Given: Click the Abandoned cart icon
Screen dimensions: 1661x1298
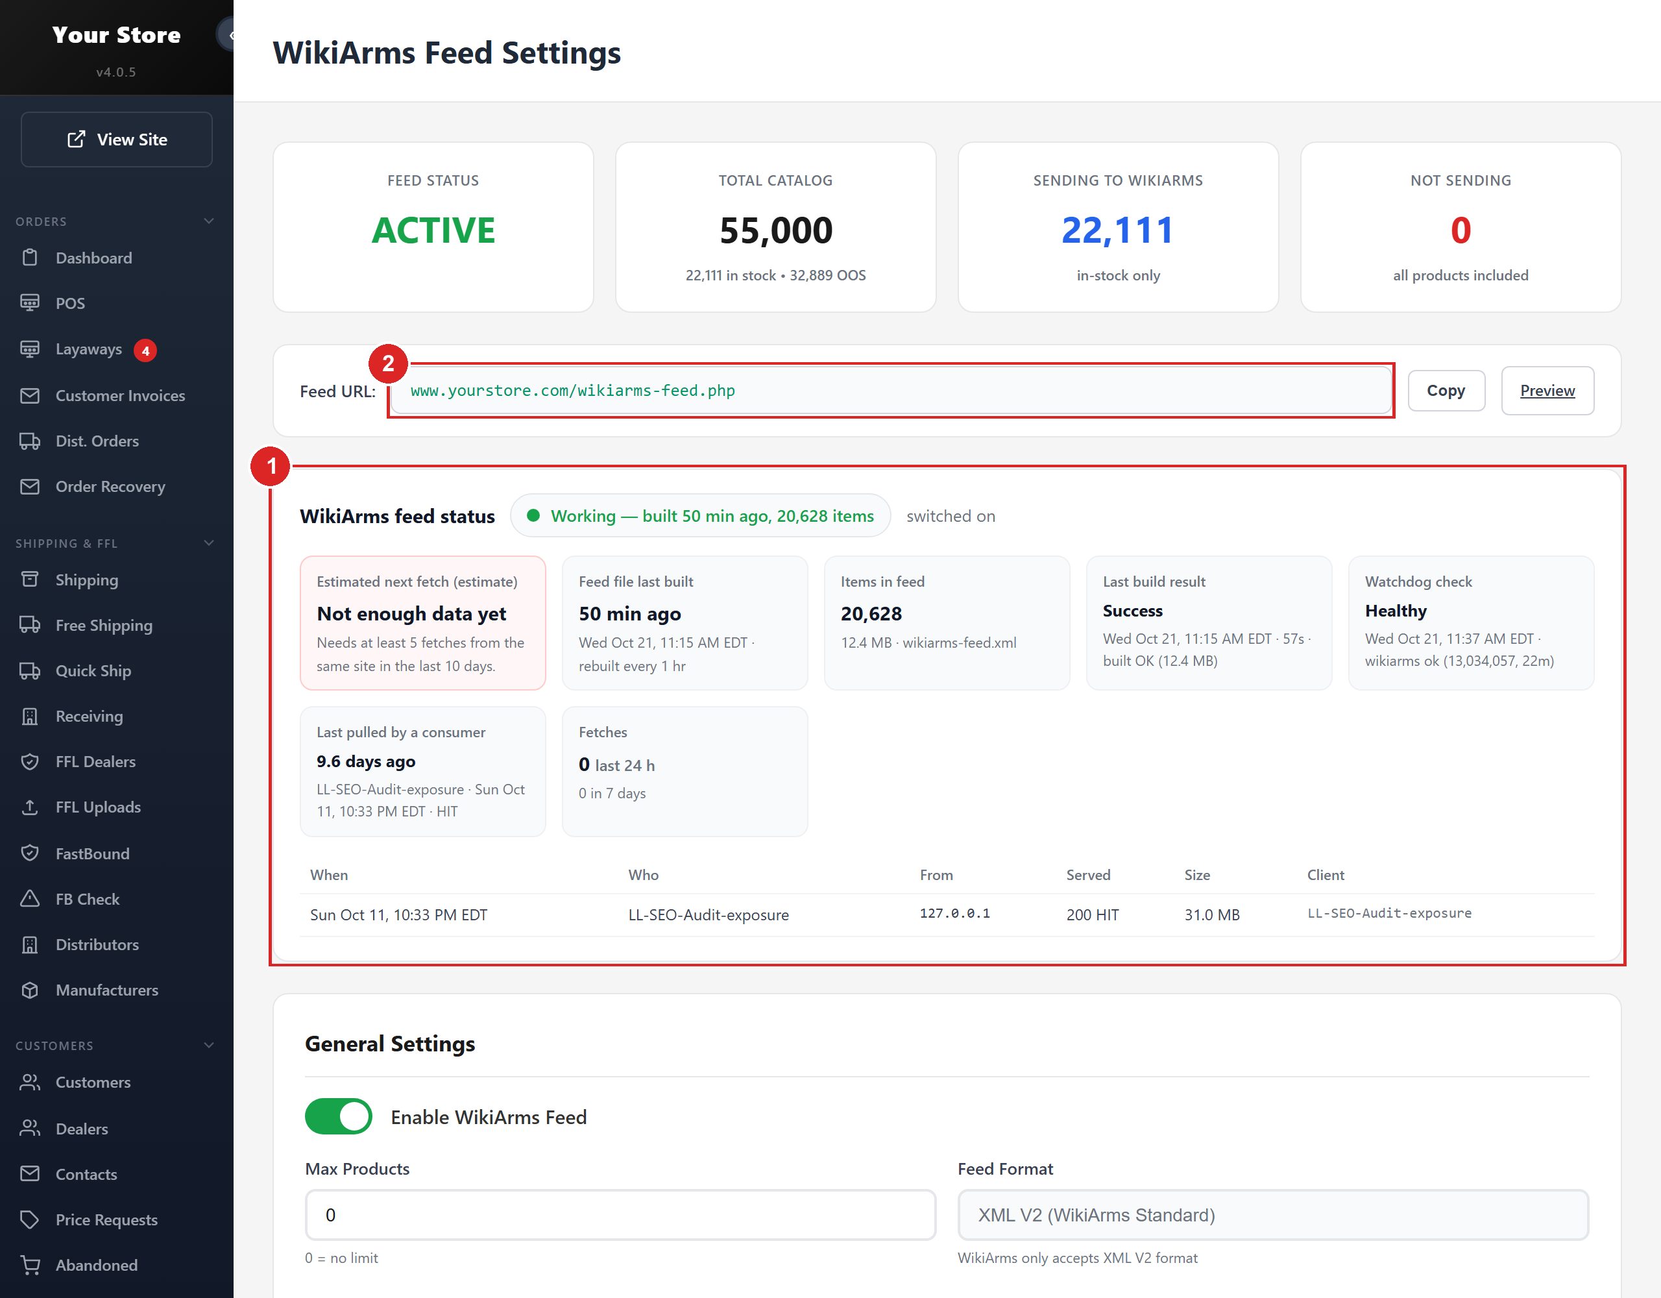Looking at the screenshot, I should coord(30,1266).
